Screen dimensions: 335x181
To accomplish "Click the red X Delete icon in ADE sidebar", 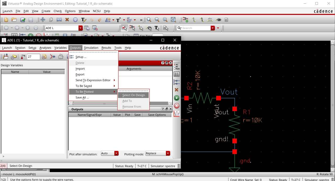I will pyautogui.click(x=177, y=90).
